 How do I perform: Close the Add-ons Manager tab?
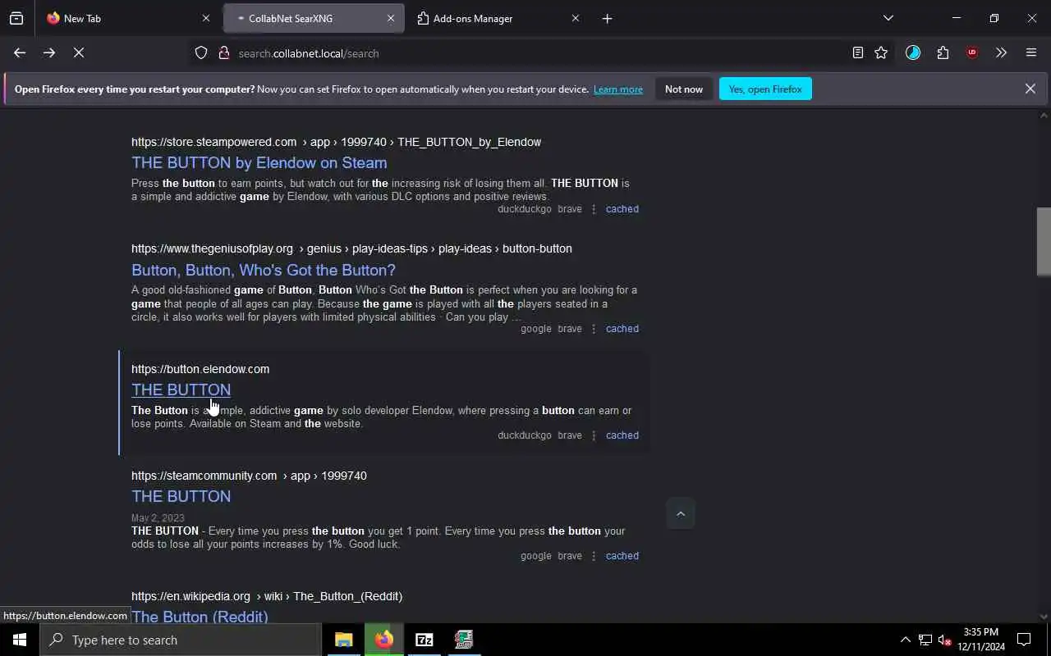(576, 18)
